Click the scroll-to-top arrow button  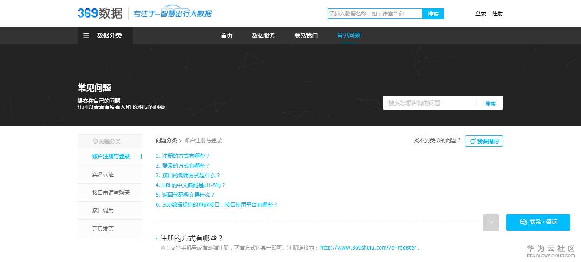[491, 223]
